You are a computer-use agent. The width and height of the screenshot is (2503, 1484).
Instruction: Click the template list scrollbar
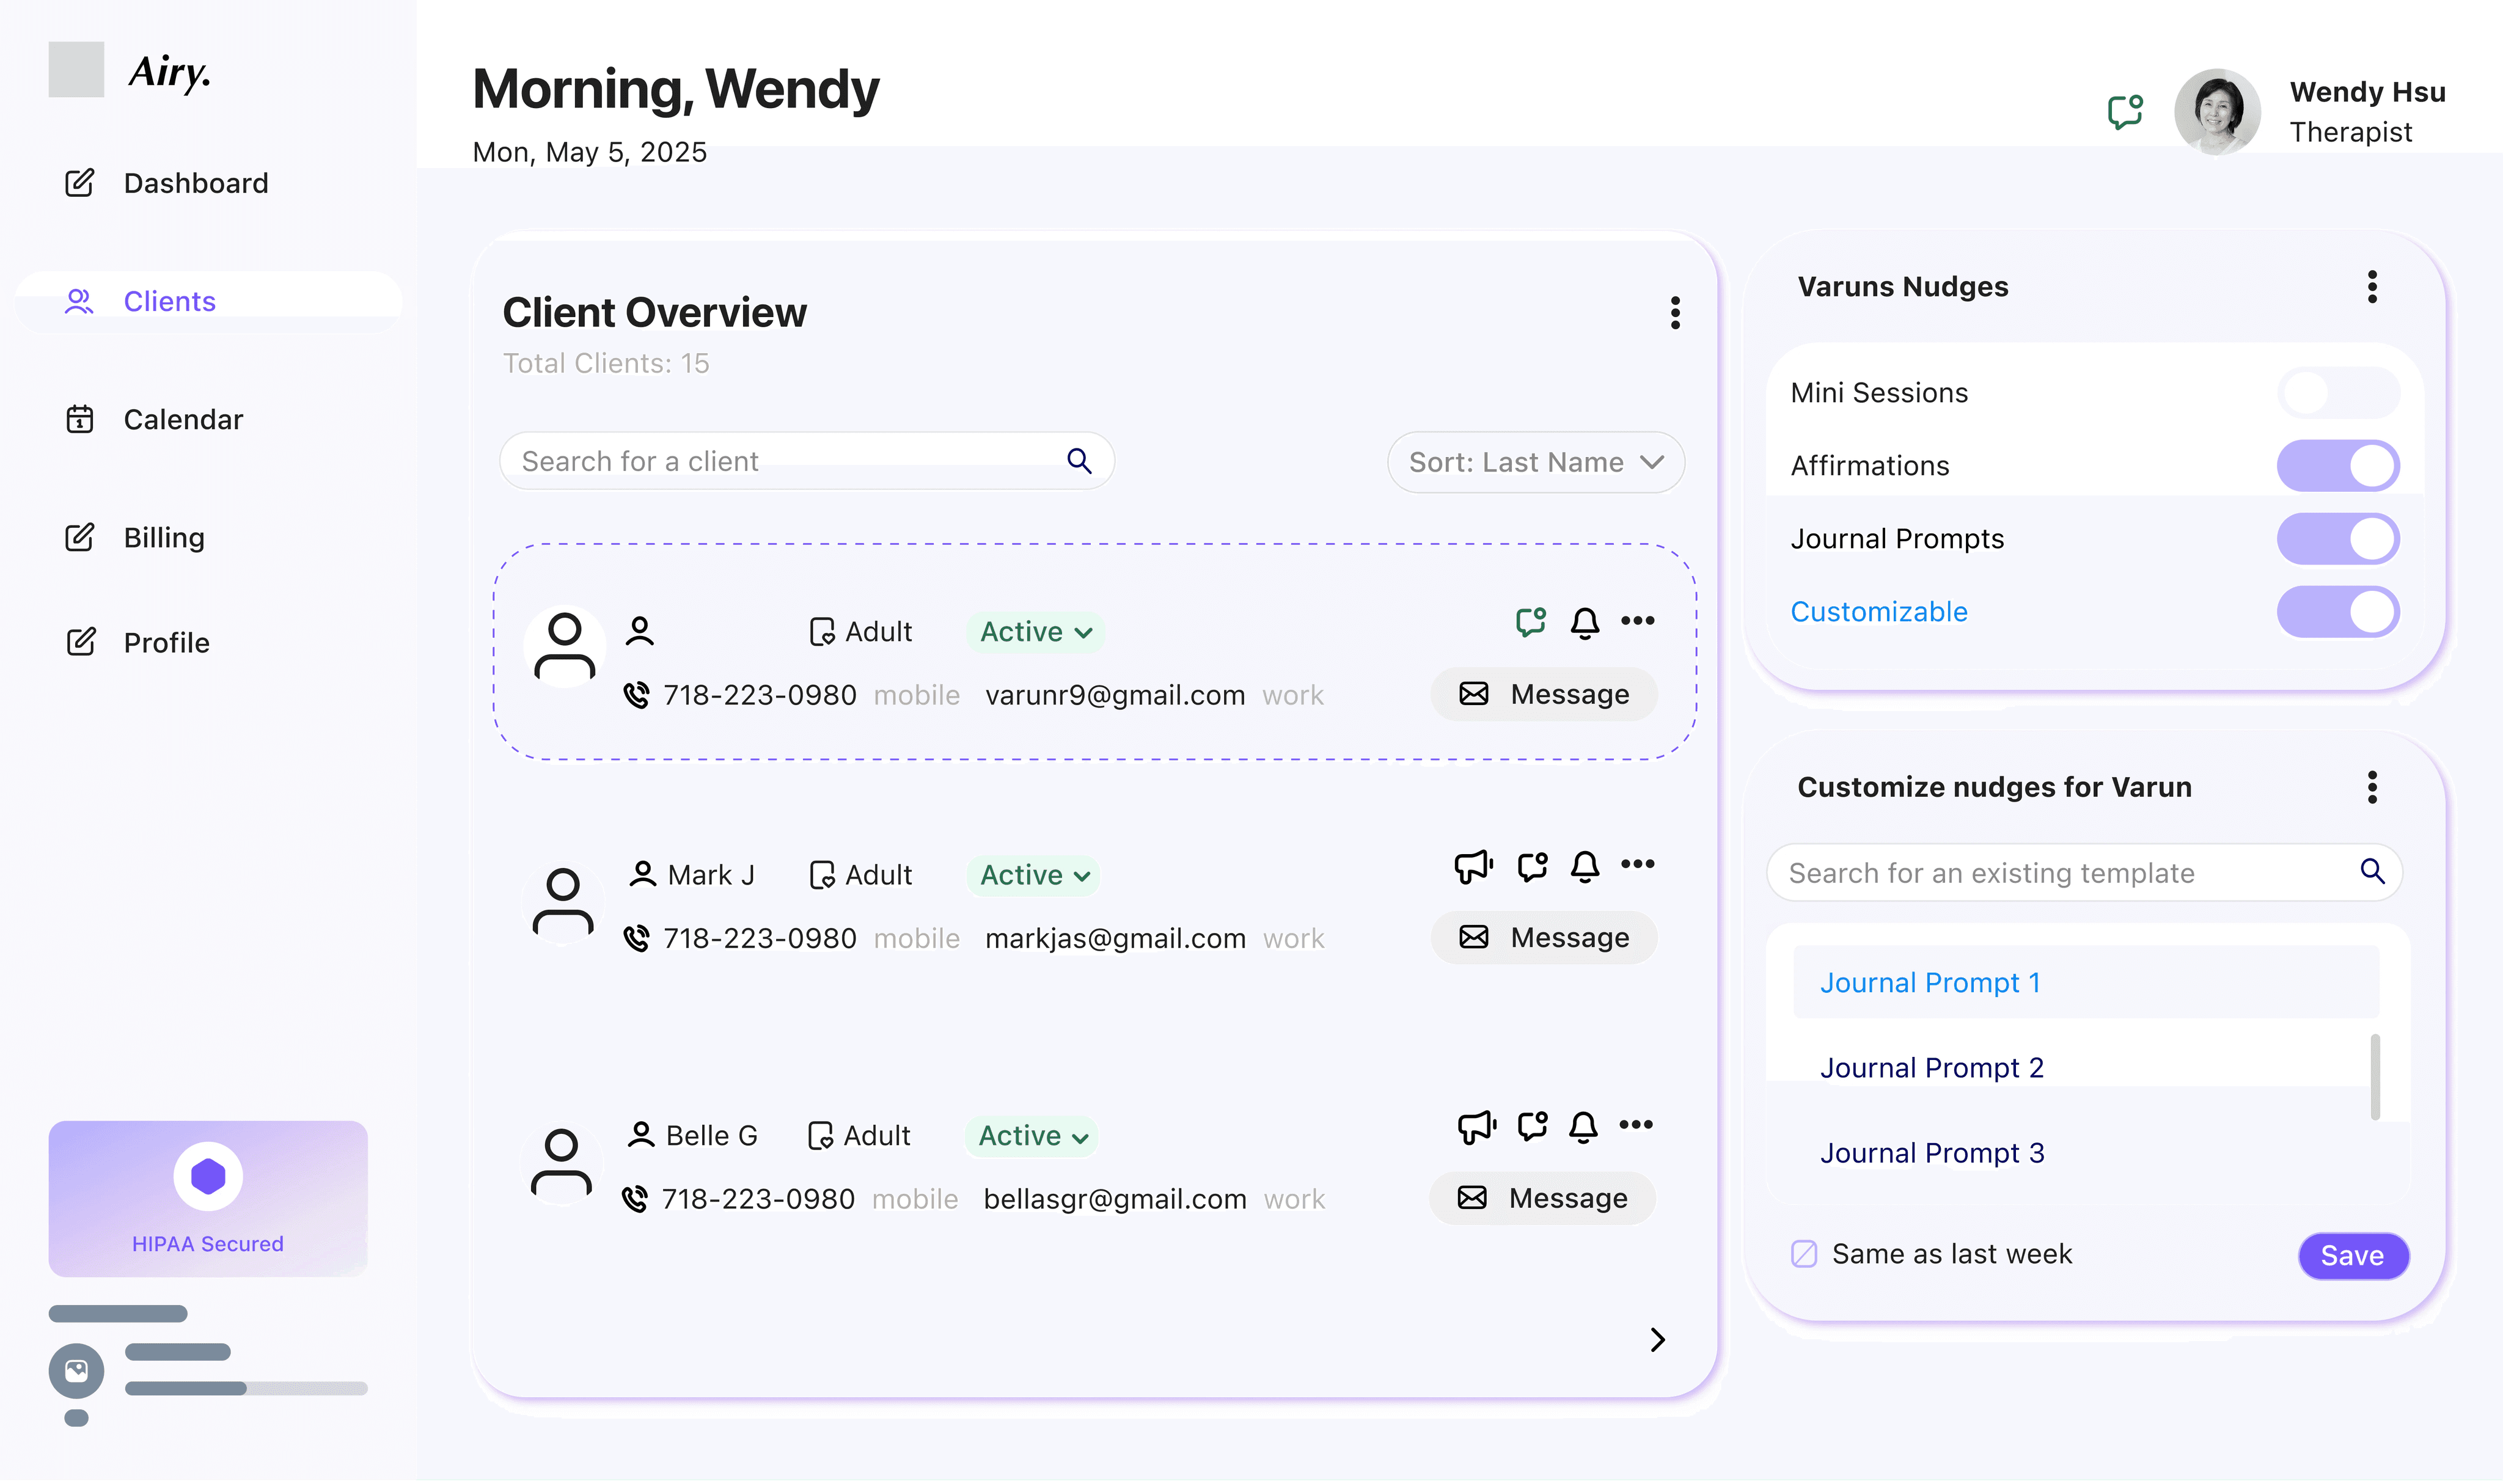point(2375,1078)
